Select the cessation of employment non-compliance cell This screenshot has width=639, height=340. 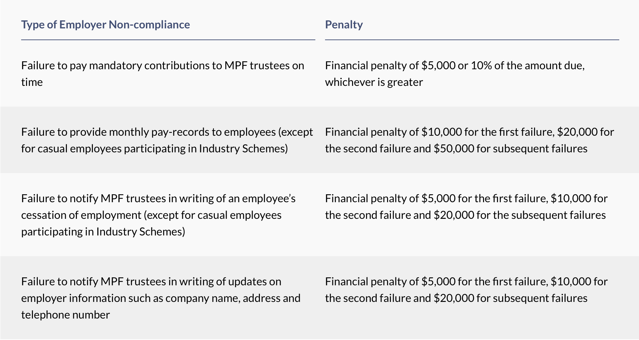(x=158, y=215)
